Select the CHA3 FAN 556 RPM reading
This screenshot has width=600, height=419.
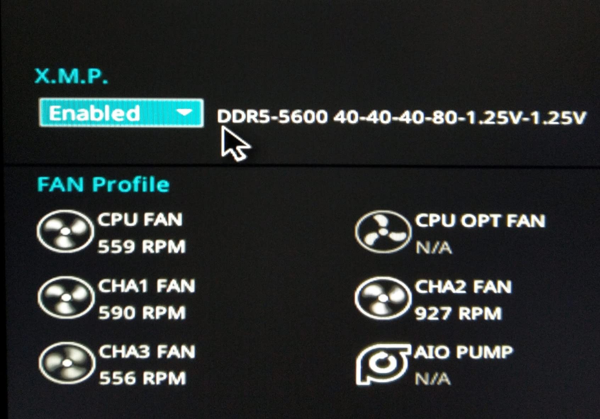[142, 378]
